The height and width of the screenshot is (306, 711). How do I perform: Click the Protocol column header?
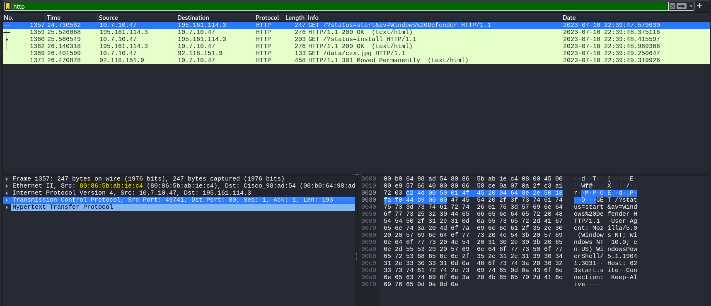(x=267, y=18)
